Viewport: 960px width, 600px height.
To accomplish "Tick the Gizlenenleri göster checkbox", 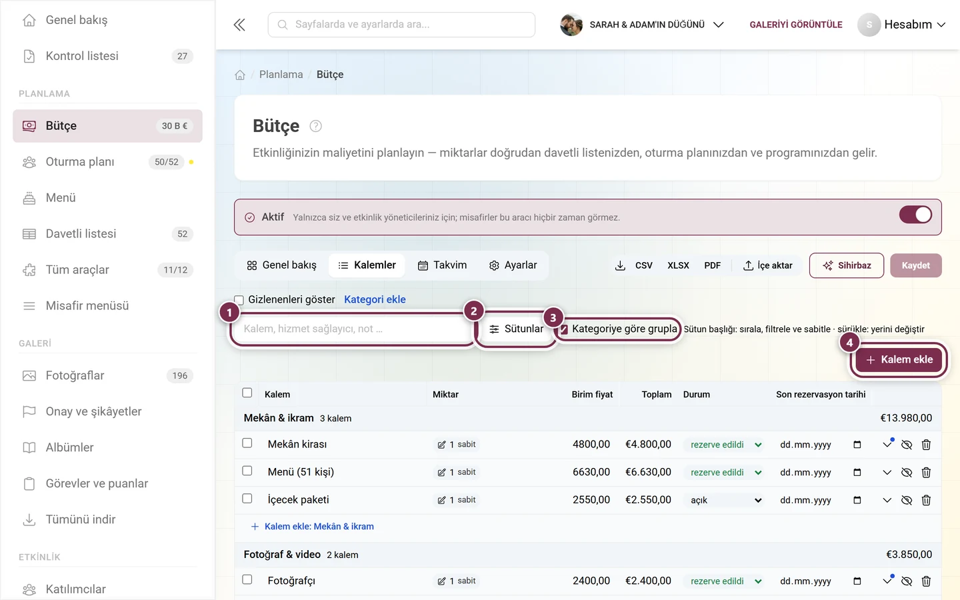I will pos(239,300).
